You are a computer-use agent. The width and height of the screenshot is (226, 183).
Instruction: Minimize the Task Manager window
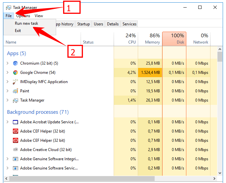coord(185,7)
